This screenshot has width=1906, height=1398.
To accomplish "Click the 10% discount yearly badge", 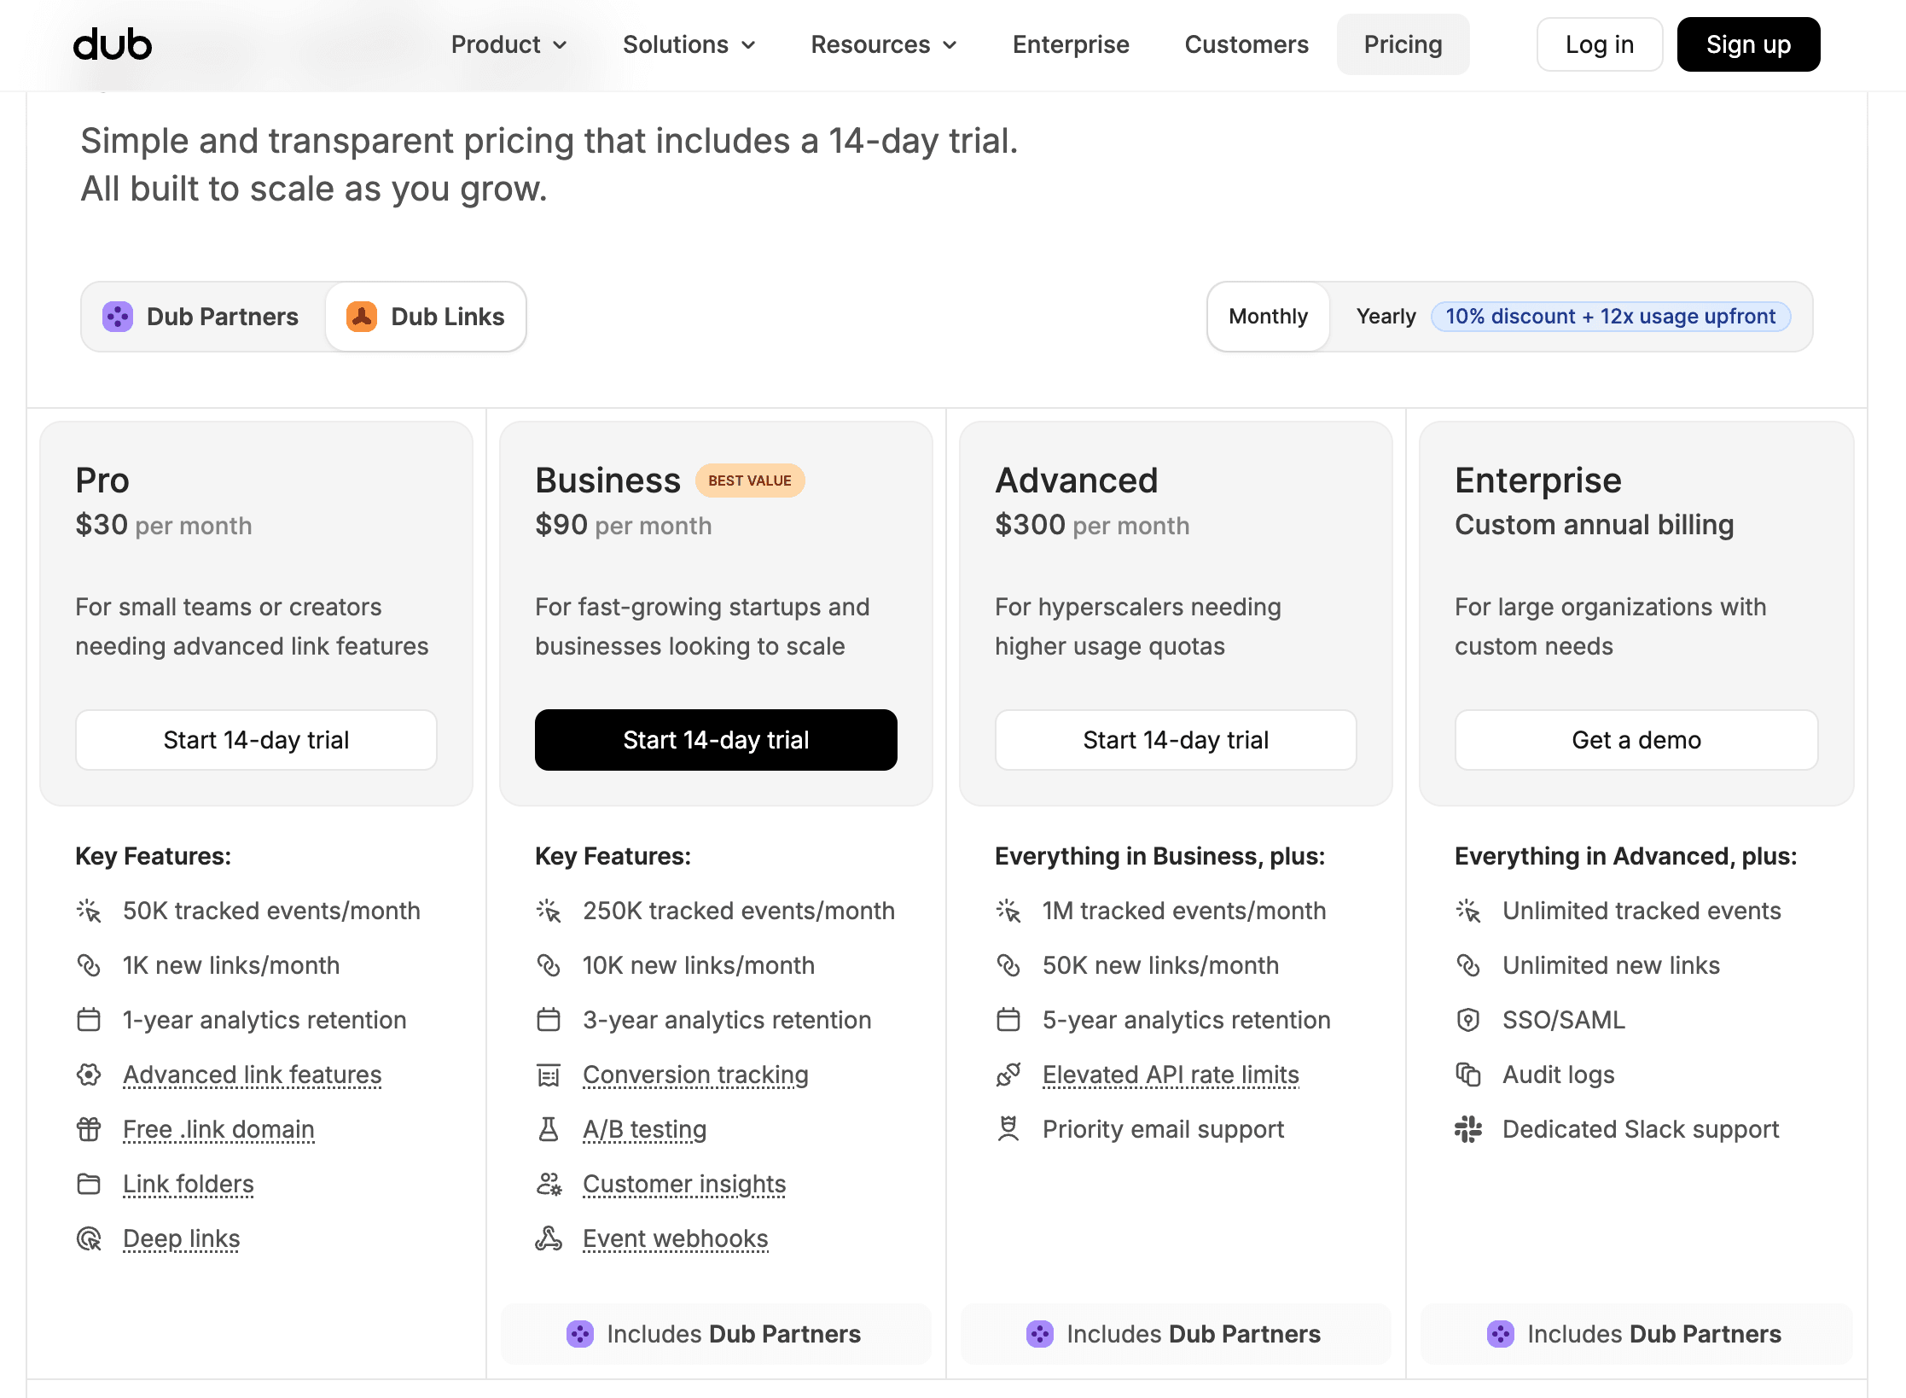I will tap(1611, 317).
